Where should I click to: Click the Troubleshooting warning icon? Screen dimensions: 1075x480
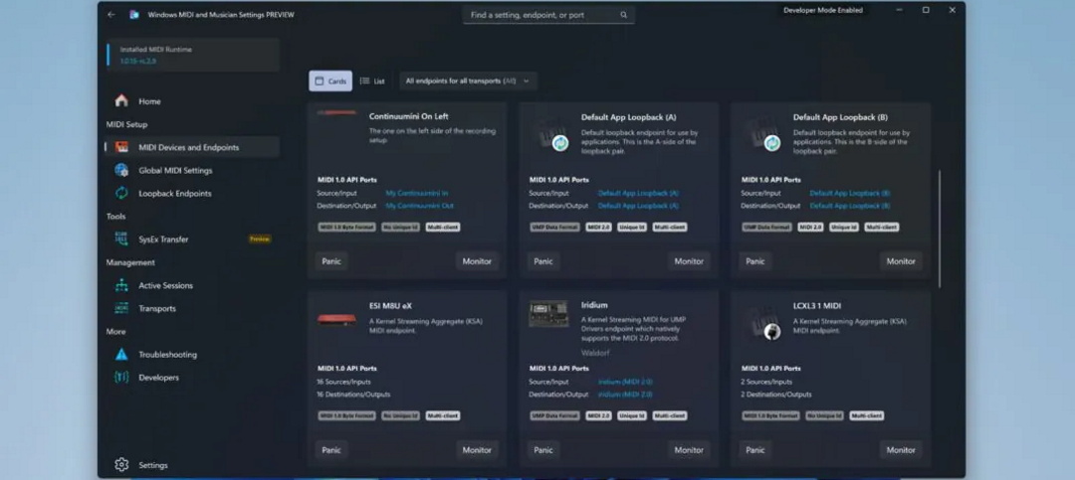point(121,355)
